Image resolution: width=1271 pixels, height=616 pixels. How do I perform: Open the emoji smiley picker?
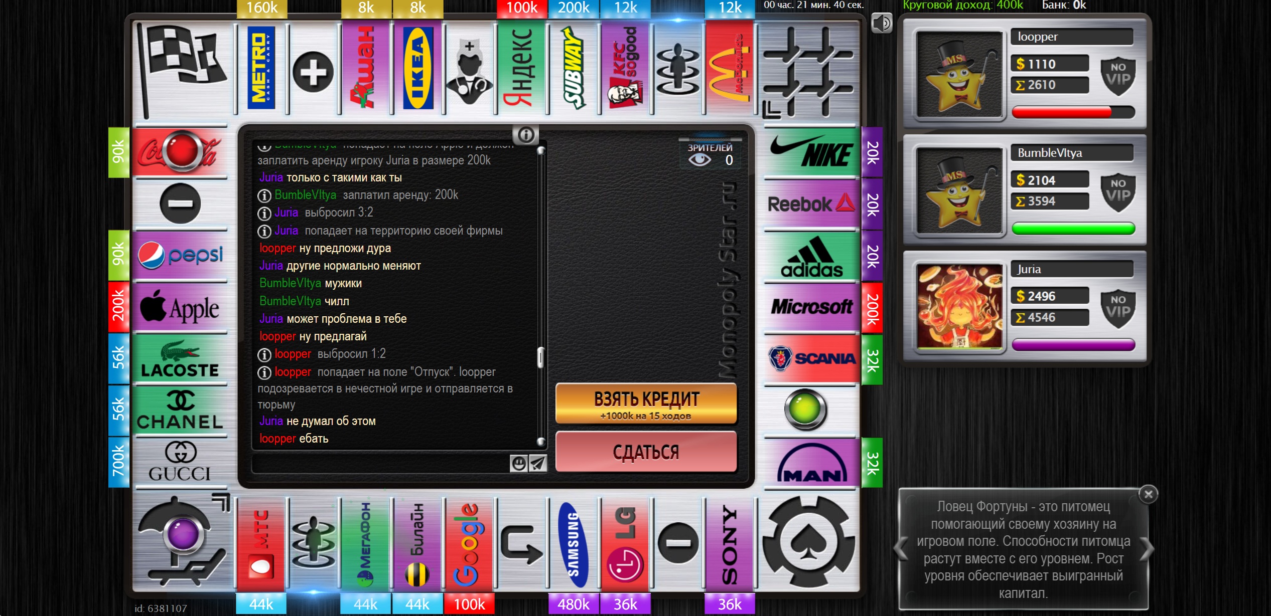tap(518, 463)
